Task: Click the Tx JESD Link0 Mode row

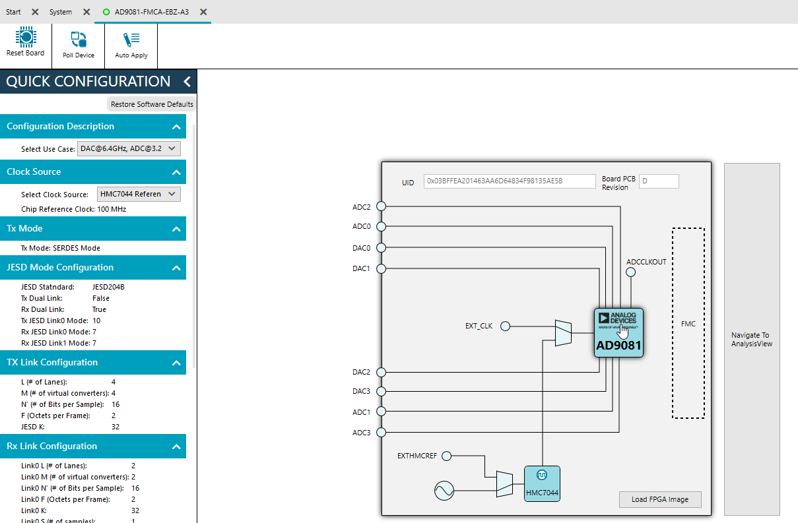Action: [x=61, y=321]
